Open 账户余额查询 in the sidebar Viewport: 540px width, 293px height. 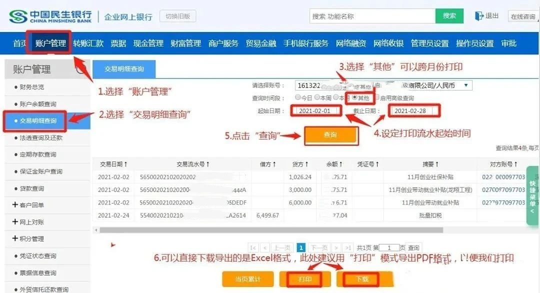click(38, 103)
